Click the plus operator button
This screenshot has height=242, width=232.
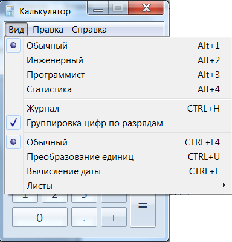[114, 217]
